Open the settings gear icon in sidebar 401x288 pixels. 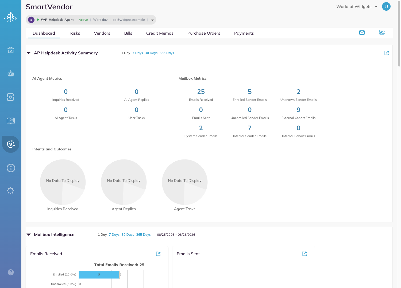[x=11, y=191]
